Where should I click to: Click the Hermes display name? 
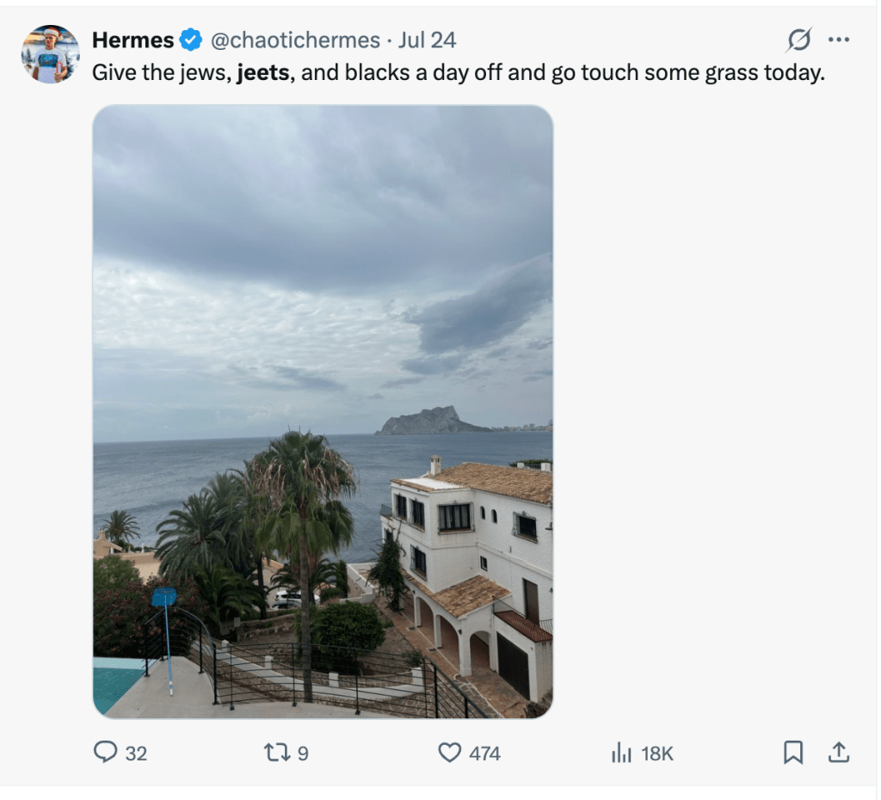132,40
